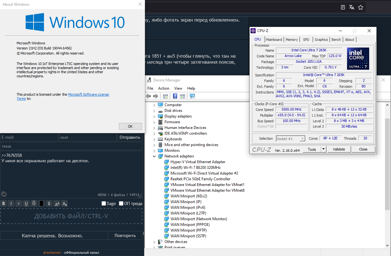Open the Tools dropdown arrow in CPU-Z
The height and width of the screenshot is (256, 391).
(x=323, y=149)
